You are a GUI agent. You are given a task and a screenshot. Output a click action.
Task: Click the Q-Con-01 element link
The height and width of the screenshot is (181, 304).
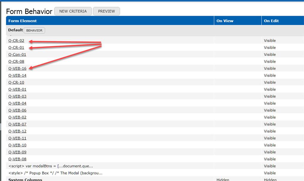pos(17,55)
